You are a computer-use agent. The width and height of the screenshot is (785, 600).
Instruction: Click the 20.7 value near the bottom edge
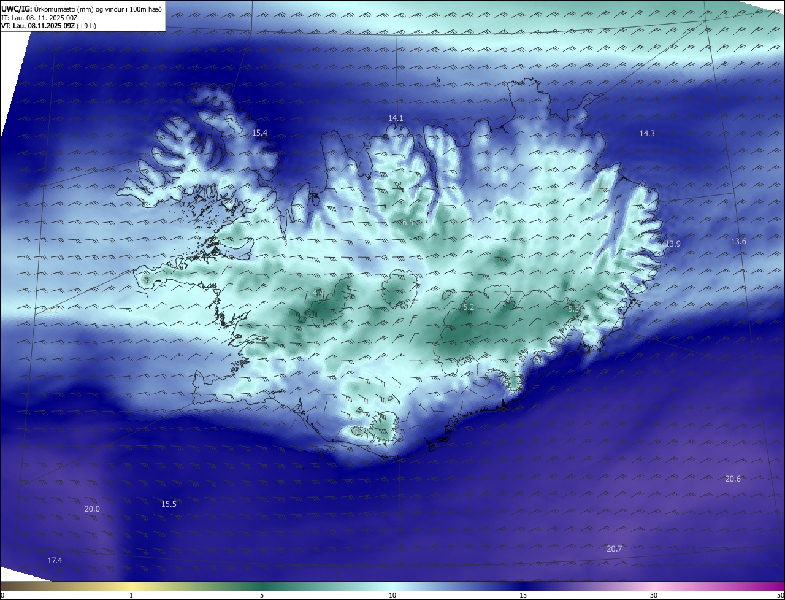click(614, 548)
